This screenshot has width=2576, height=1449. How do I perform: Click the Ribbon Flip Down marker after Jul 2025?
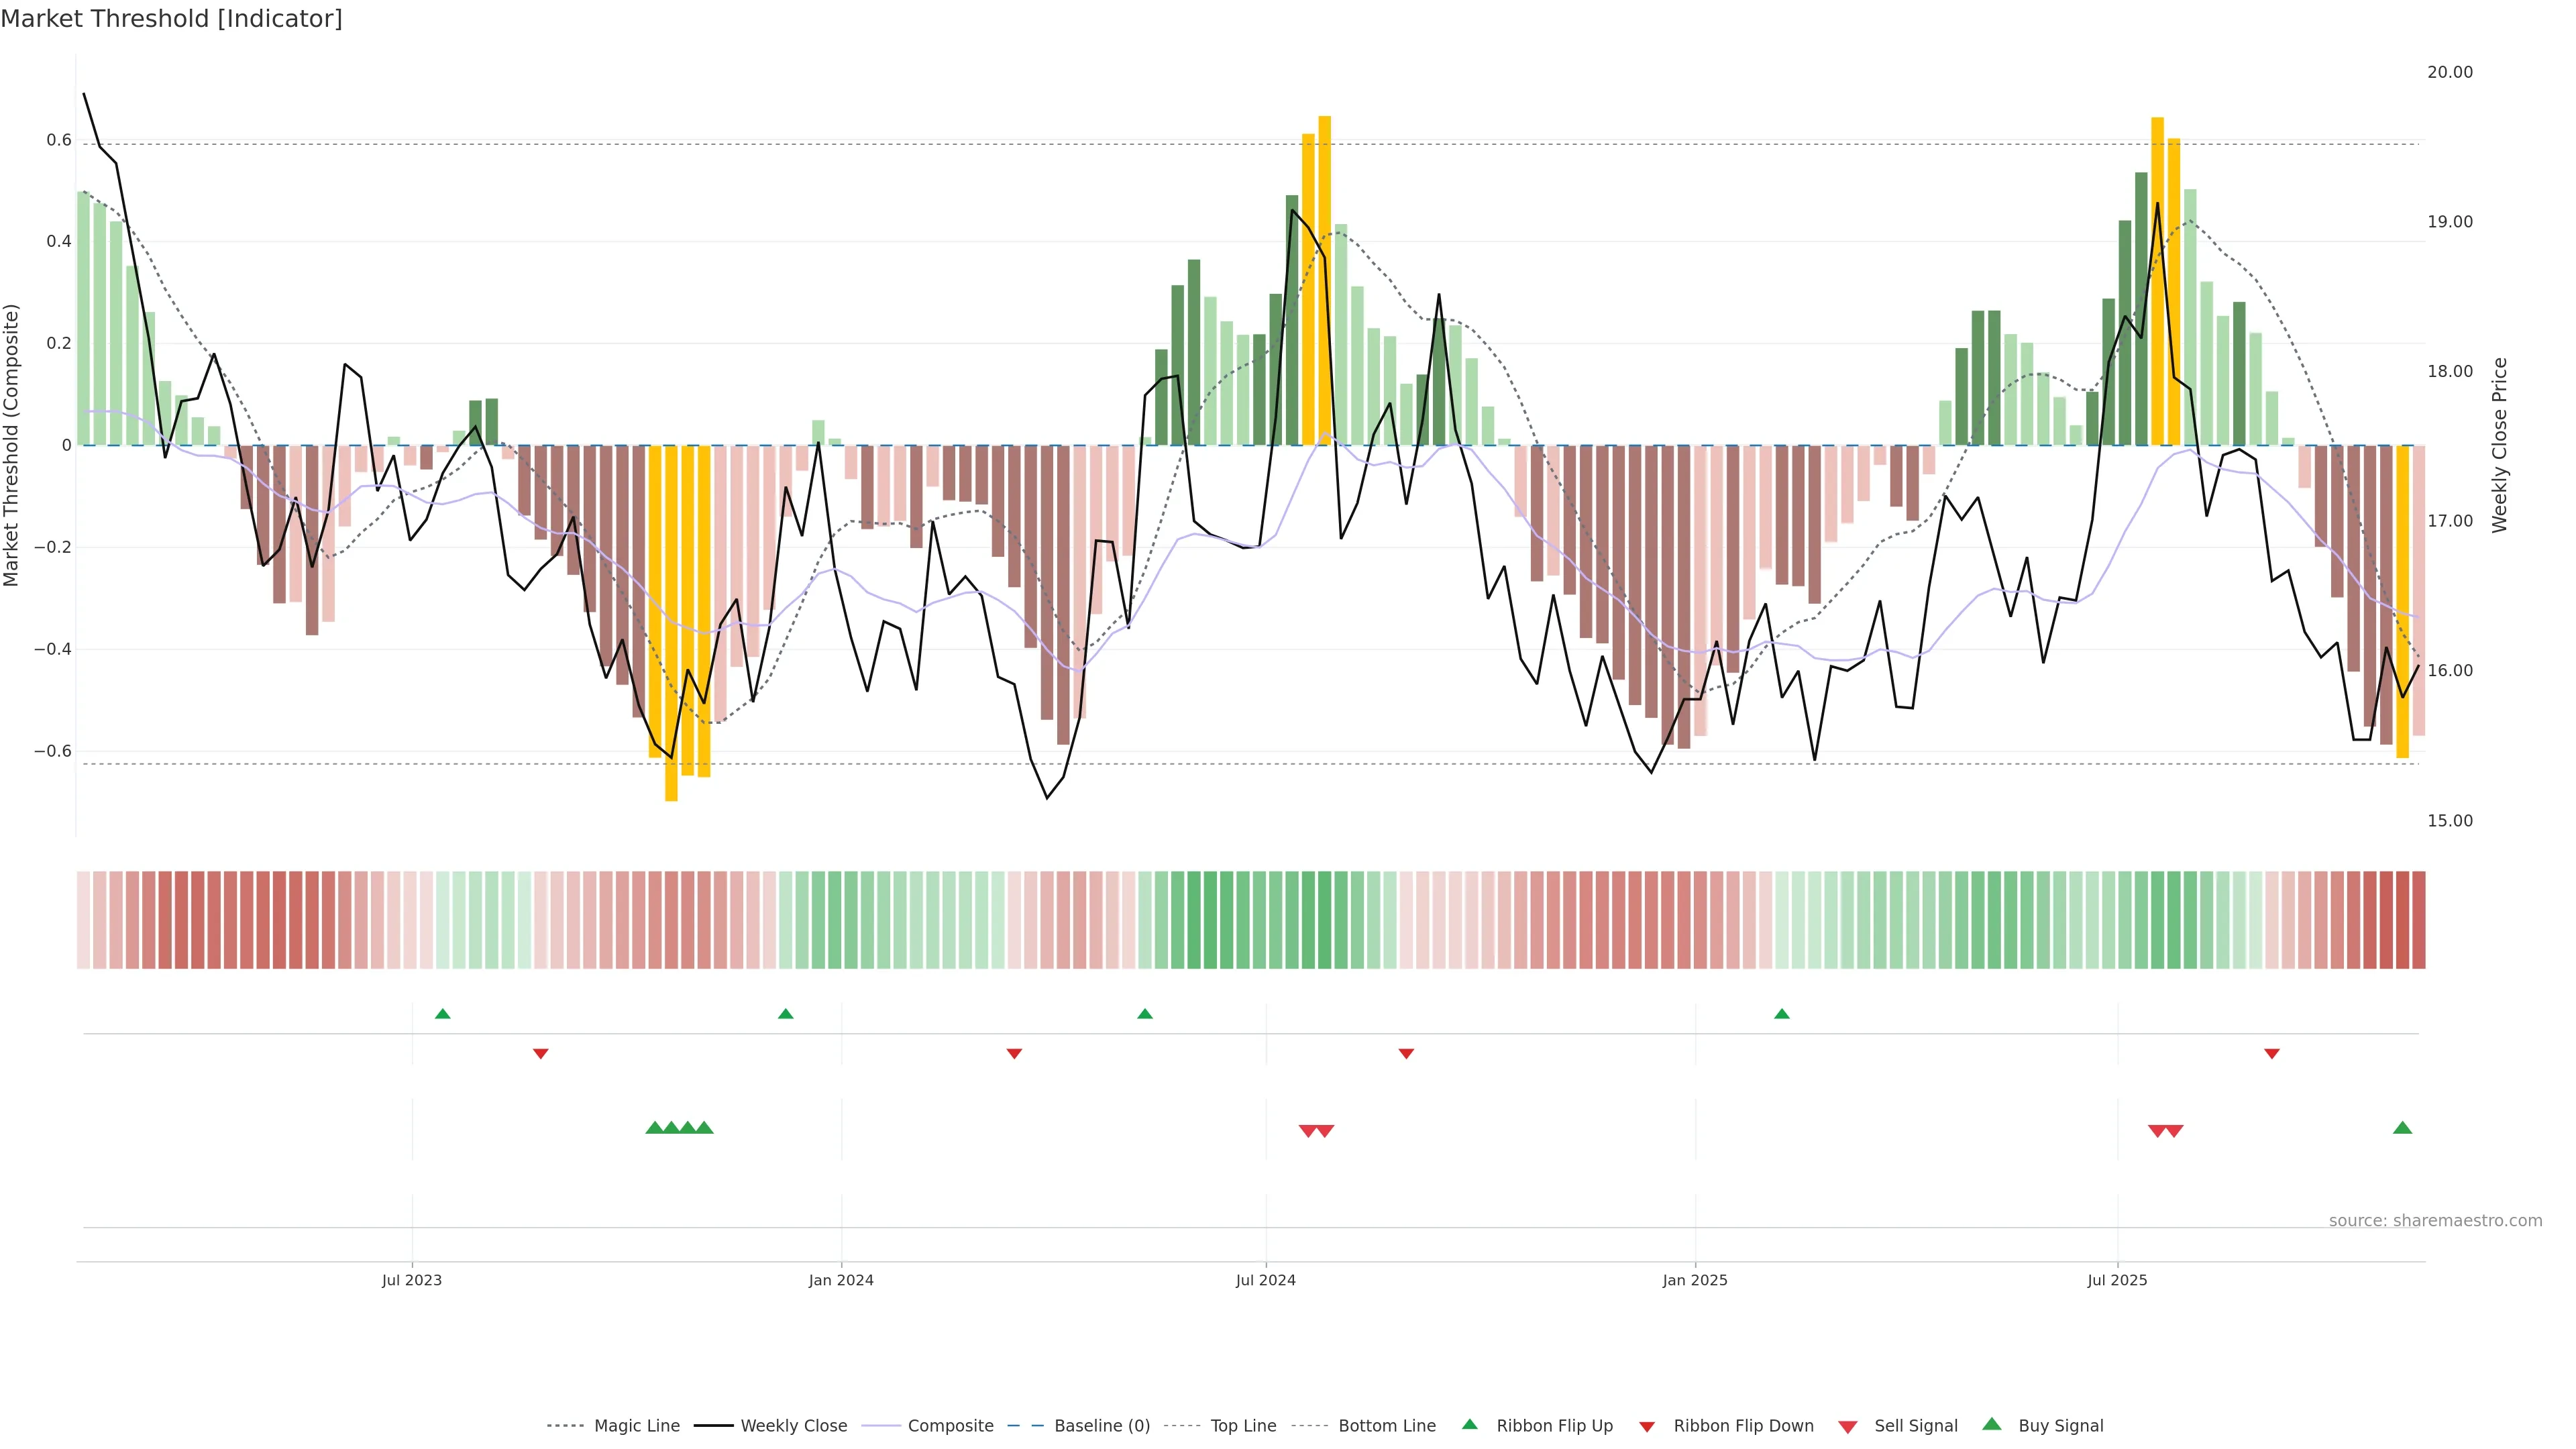tap(2272, 1053)
